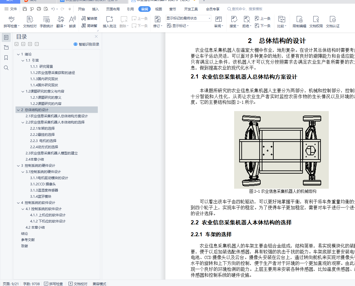Viewport: 355px width, 286px height.
Task: Collapse the 4.1 控制系统的软件设计 node
Action: click(x=23, y=209)
